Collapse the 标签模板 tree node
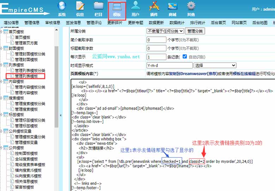The height and width of the screenshot is (191, 275). (x=1, y=115)
